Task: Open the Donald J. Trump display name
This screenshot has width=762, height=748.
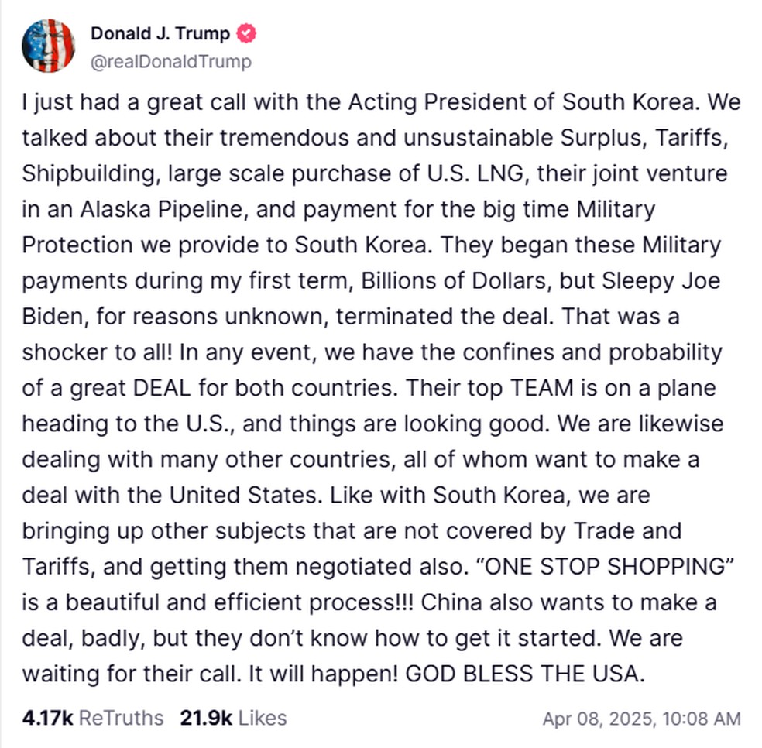Action: [x=160, y=33]
